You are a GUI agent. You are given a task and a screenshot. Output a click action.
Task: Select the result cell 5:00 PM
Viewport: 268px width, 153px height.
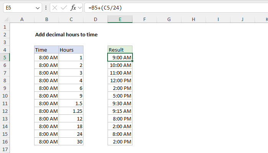(x=120, y=96)
